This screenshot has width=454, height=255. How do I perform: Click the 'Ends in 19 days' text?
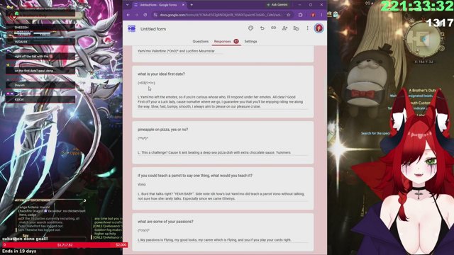pos(19,251)
